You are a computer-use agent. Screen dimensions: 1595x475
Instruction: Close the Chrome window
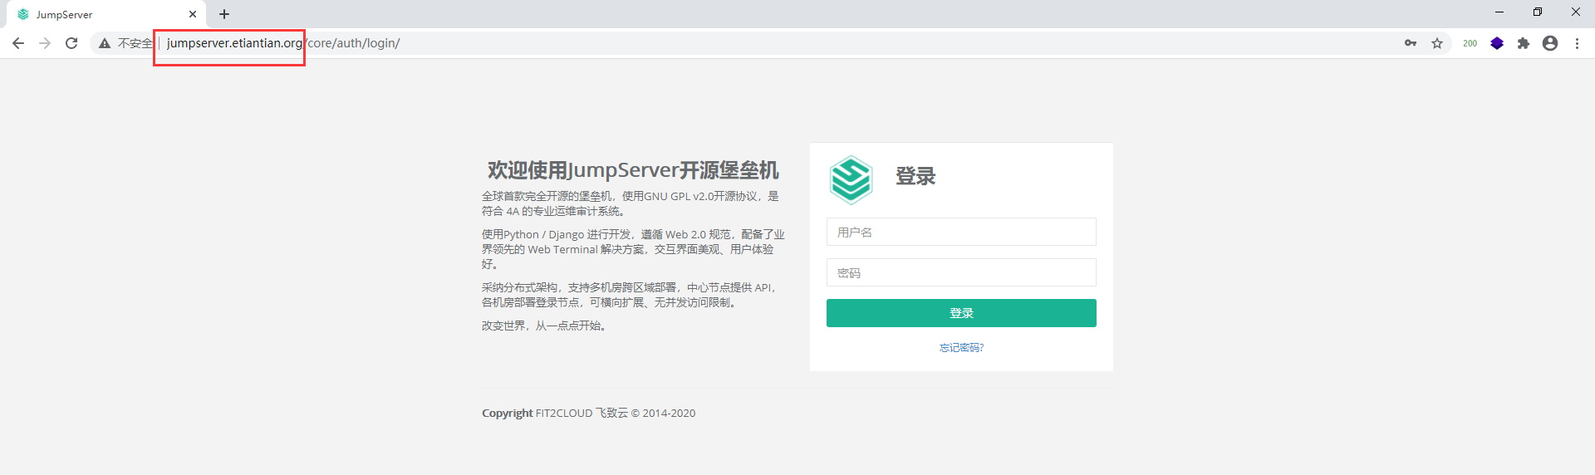pyautogui.click(x=1576, y=12)
